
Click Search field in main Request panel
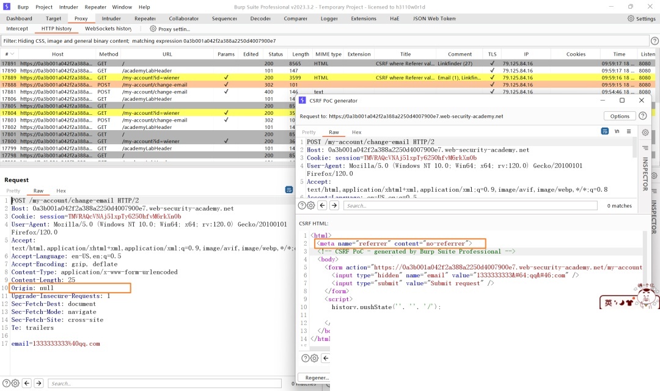164,383
